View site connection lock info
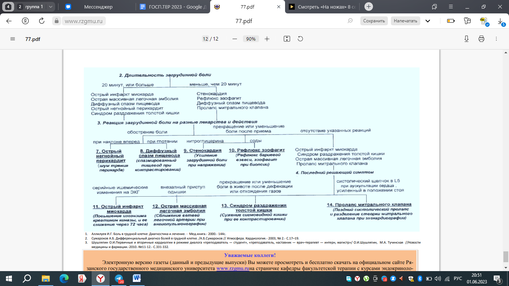 (57, 21)
